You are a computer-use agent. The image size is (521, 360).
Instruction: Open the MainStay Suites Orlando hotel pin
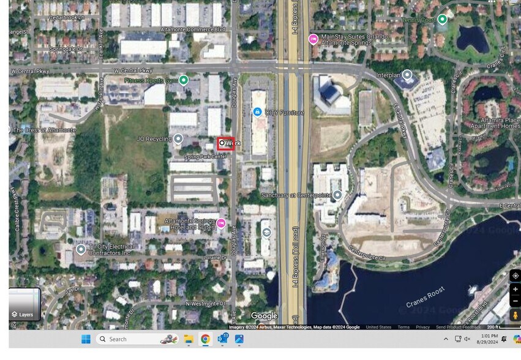(313, 39)
